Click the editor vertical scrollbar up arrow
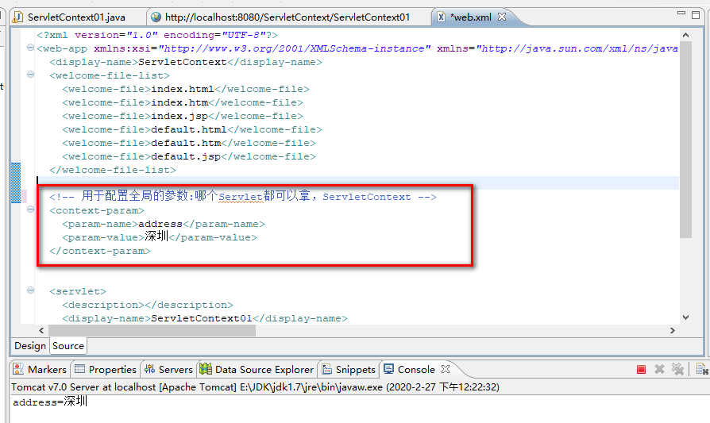This screenshot has width=710, height=423. tap(685, 35)
